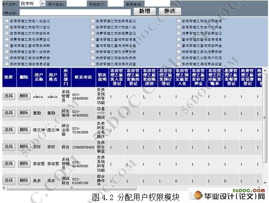Toggle 消费管理之其他消费登记 checkbox
This screenshot has width=269, height=203.
[x=6, y=39]
